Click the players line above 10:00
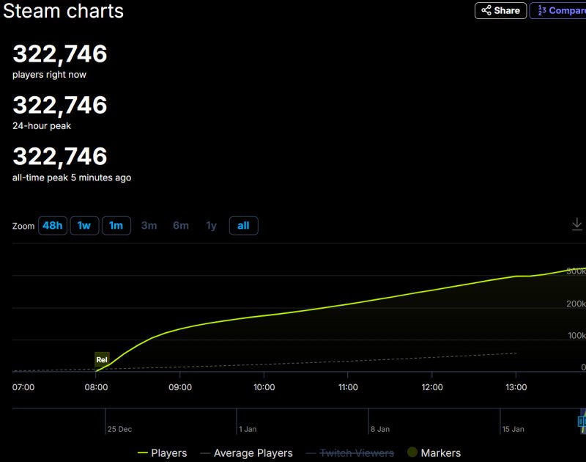Viewport: 586px width, 462px height. [264, 315]
